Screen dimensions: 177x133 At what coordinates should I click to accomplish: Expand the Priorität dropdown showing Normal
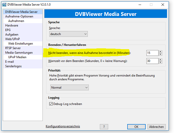[70, 87]
